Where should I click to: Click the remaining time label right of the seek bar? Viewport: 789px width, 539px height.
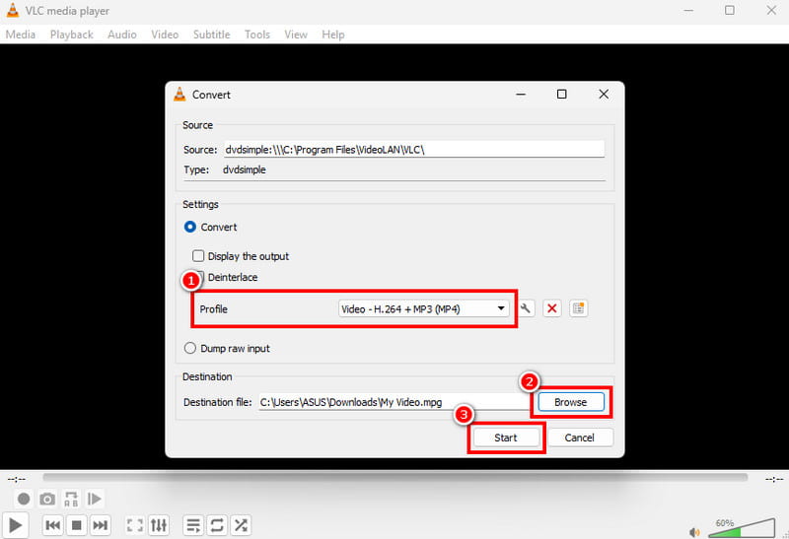tap(774, 479)
